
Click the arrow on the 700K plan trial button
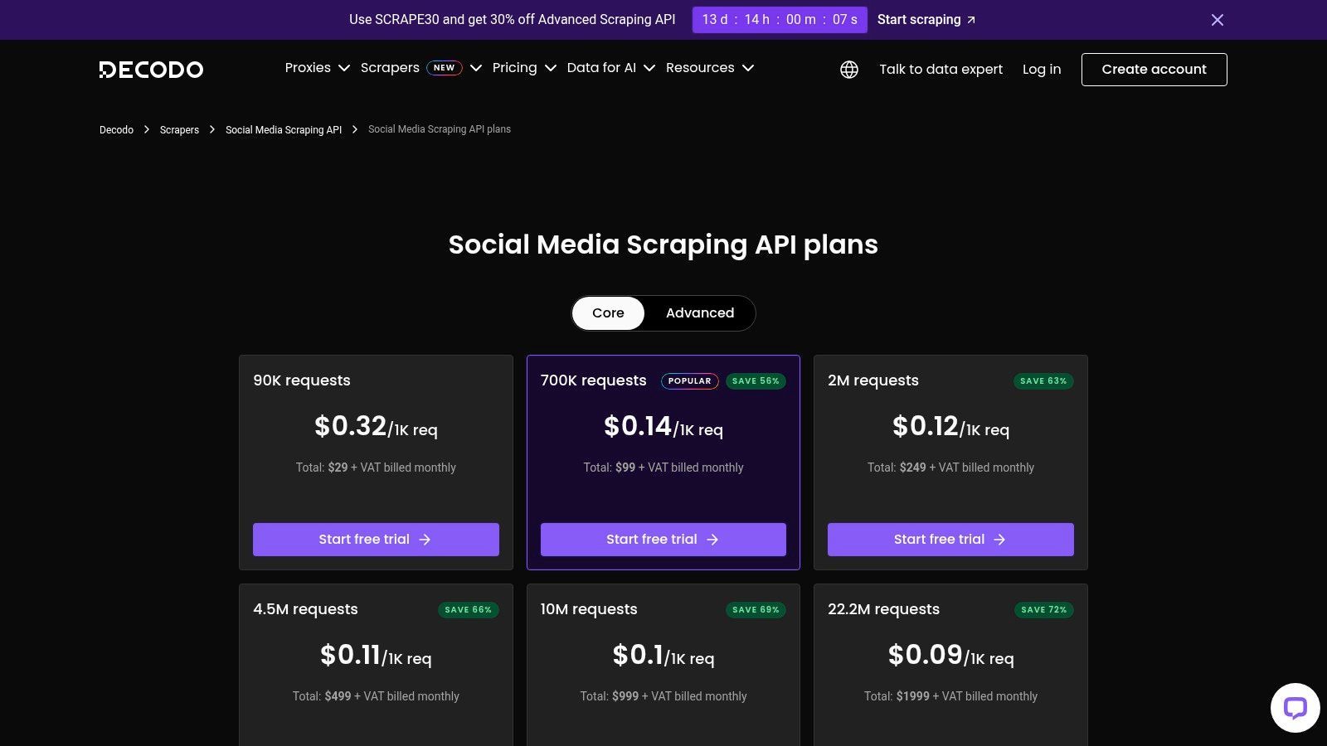pos(713,540)
